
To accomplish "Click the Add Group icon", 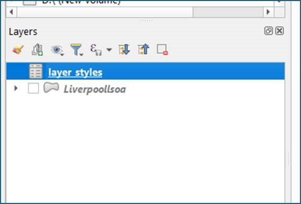I will (37, 50).
